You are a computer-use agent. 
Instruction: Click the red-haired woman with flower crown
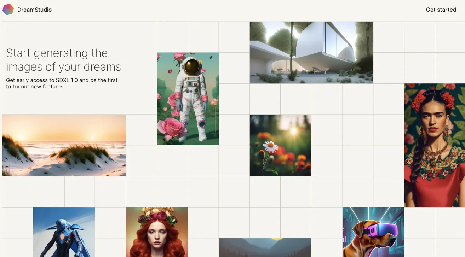pos(157,232)
